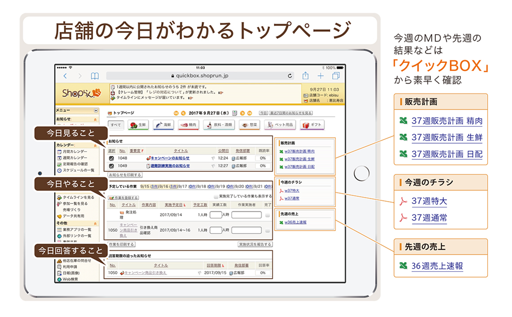Tap the Safari back arrow
Viewport: 512px width, 317px height.
(x=65, y=76)
